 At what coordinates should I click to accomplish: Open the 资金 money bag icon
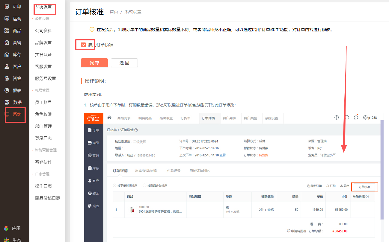click(x=7, y=78)
